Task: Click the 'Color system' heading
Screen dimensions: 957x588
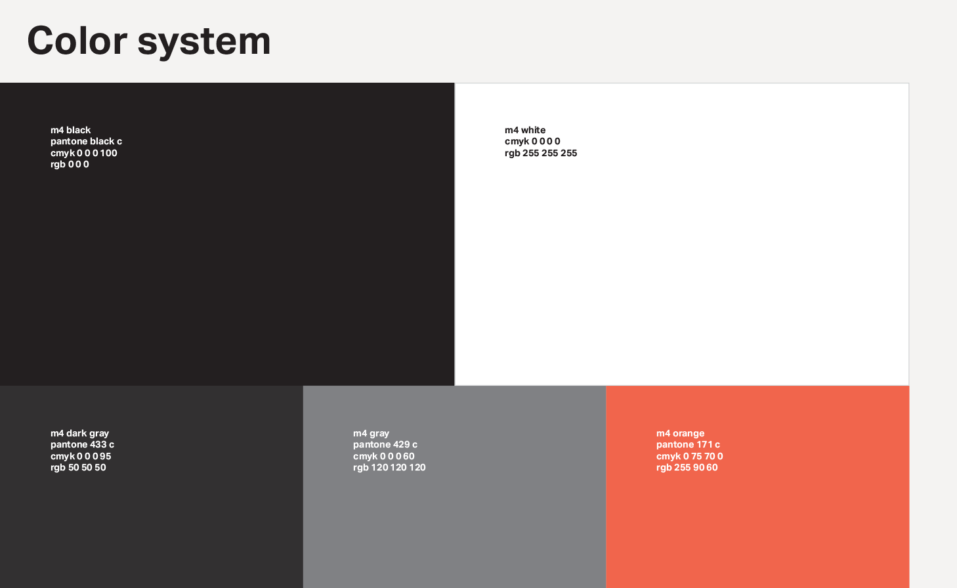Action: (x=149, y=41)
